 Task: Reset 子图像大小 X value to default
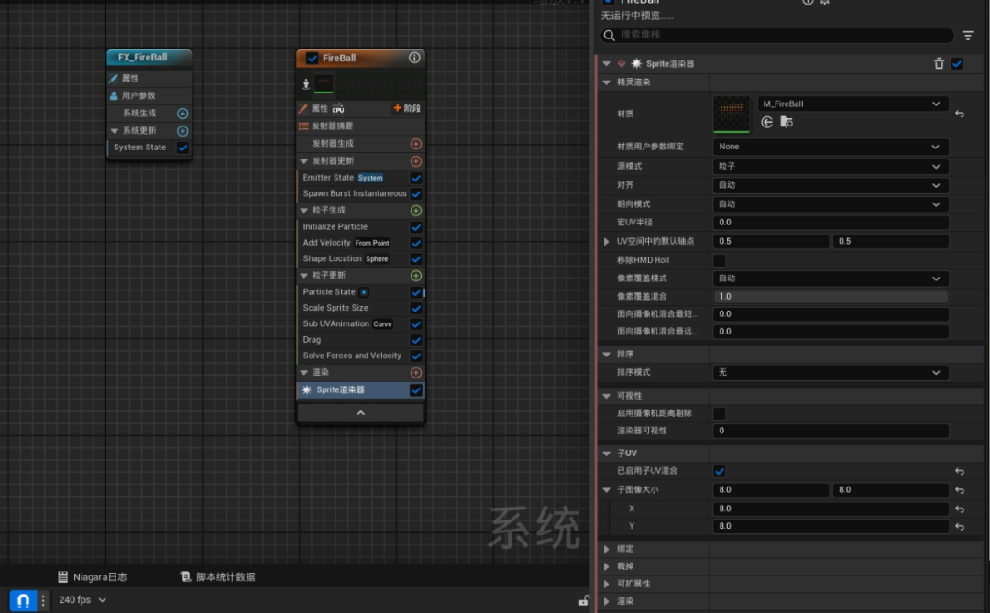(x=960, y=509)
